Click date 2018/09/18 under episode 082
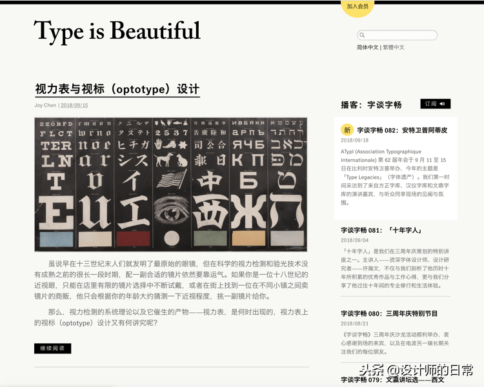The image size is (484, 387). point(355,141)
